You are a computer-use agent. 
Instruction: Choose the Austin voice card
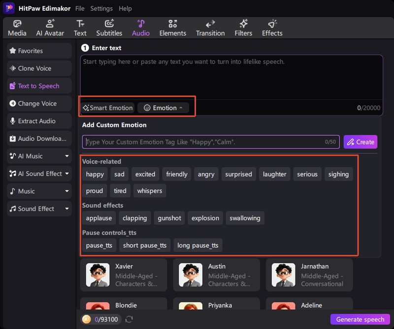(x=216, y=275)
